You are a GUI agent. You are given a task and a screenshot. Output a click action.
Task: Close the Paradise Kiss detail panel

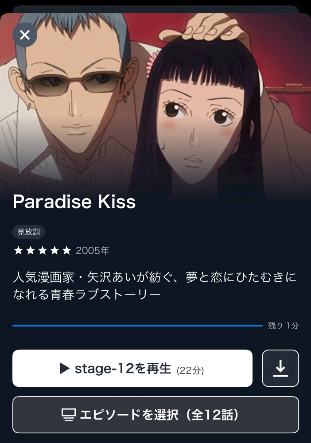point(25,35)
